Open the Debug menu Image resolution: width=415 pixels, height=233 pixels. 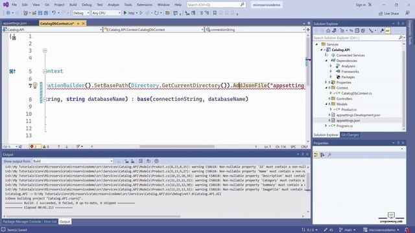point(86,5)
